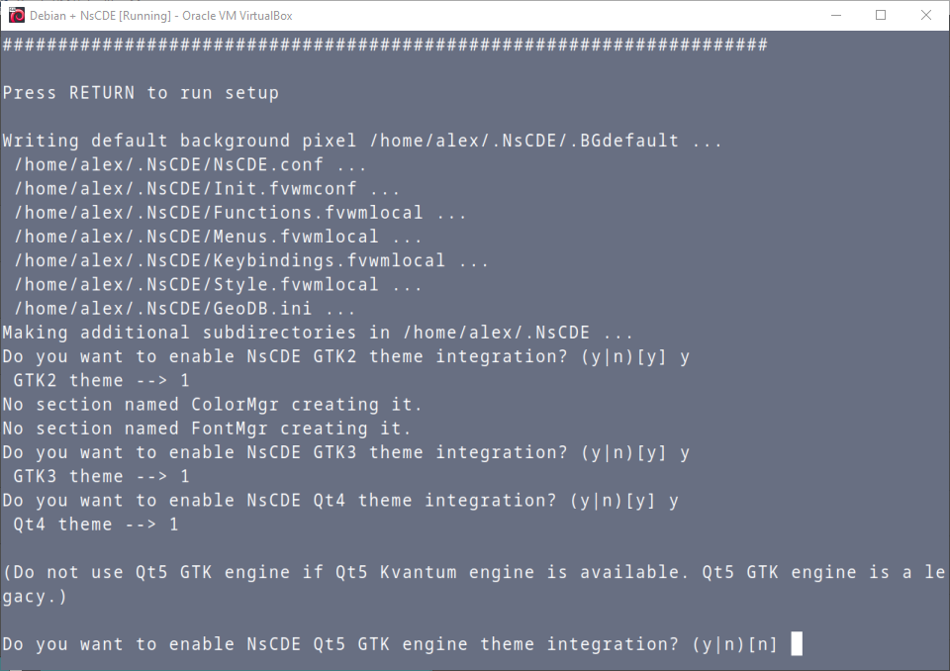Click the blinking terminal cursor
Image resolution: width=950 pixels, height=671 pixels.
[x=795, y=643]
